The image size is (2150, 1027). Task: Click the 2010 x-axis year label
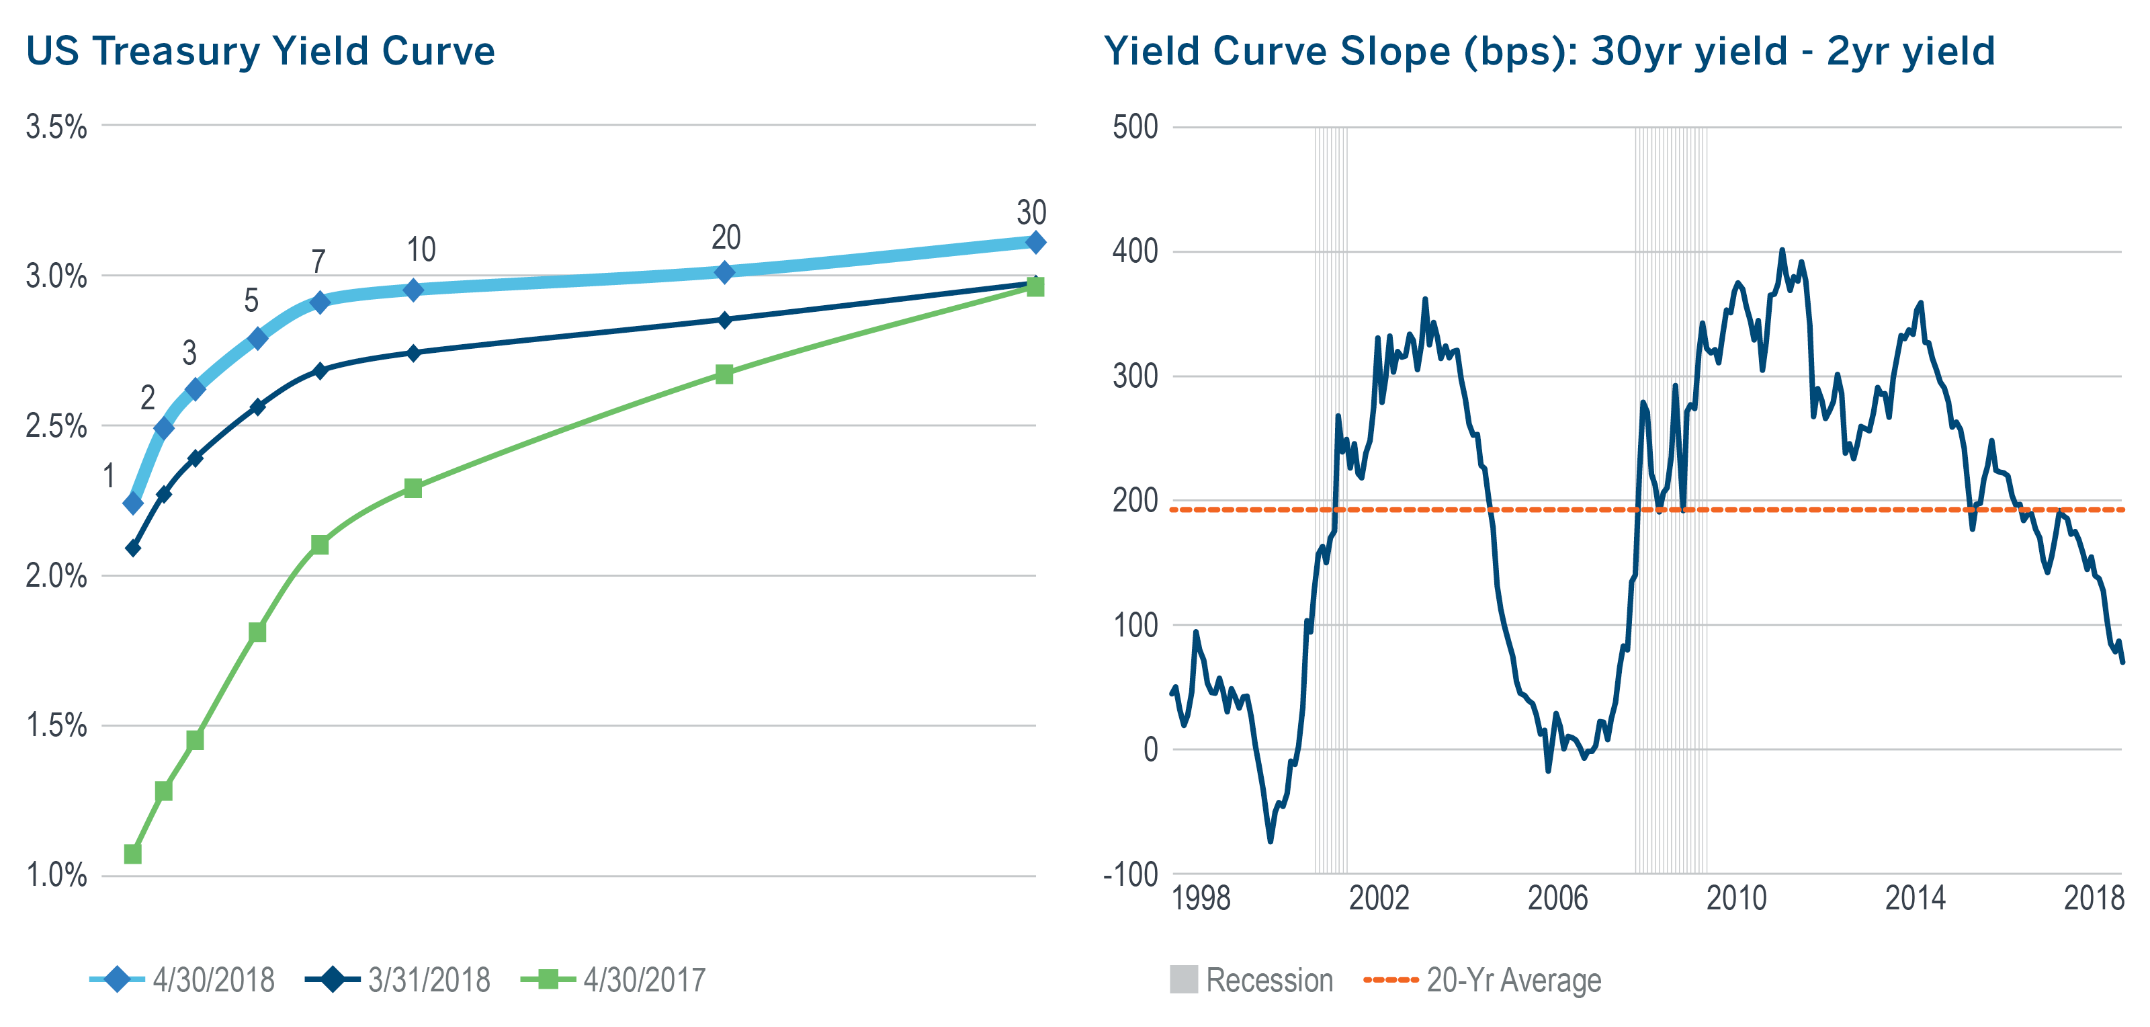coord(1736,899)
